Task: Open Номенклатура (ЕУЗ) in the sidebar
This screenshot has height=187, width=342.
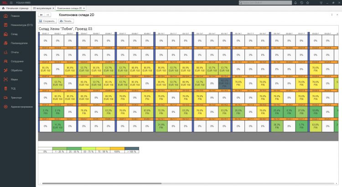Action: coord(21,25)
